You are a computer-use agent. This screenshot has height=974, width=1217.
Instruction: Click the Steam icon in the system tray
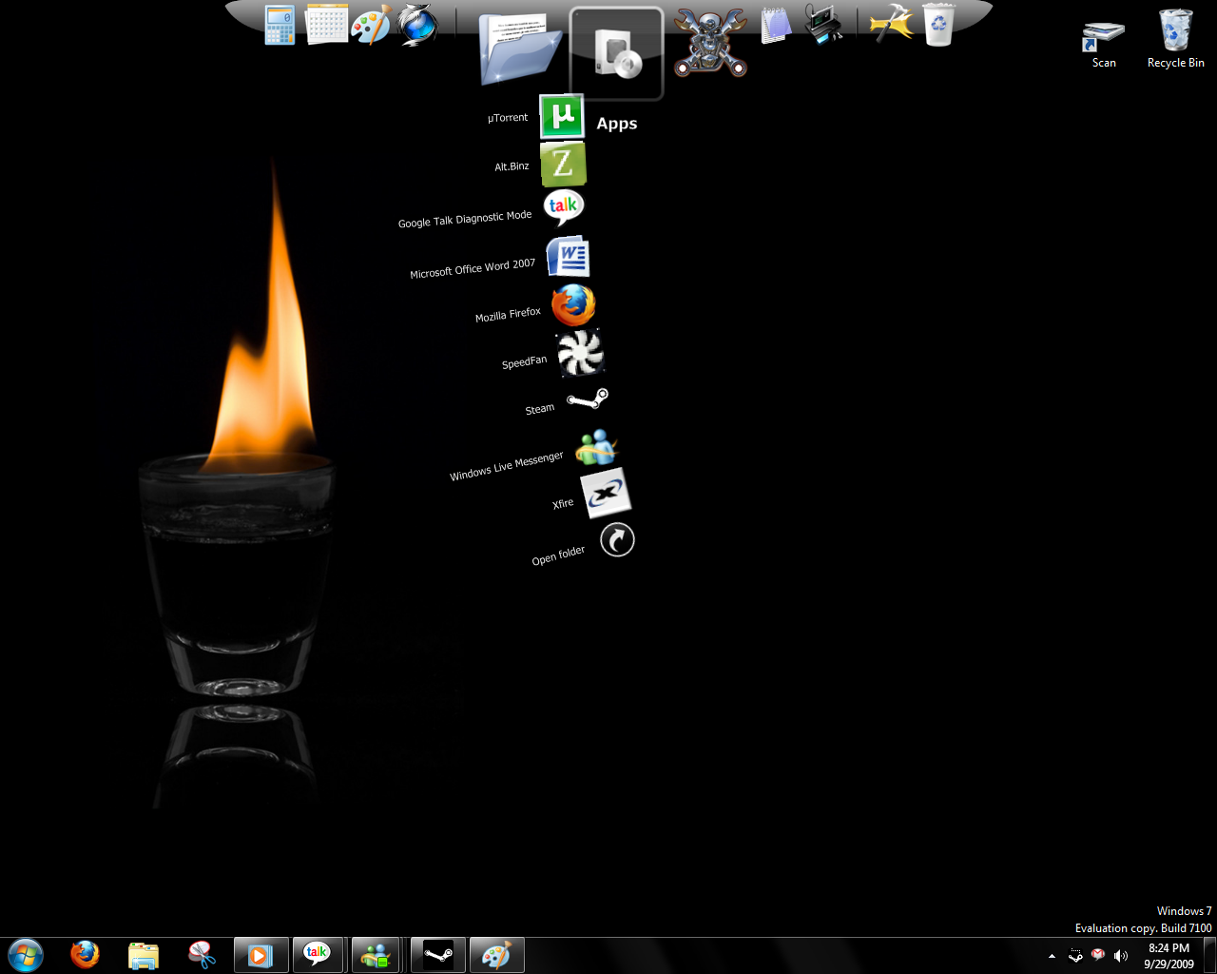click(x=1075, y=955)
